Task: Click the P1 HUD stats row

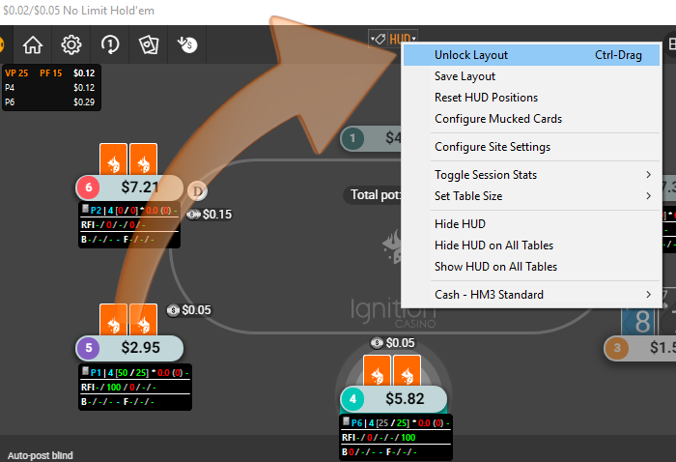Action: click(135, 372)
